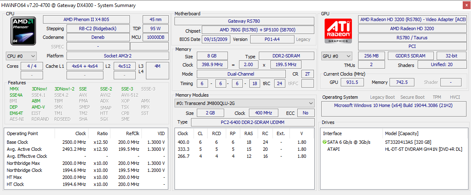Click the Deneb codename field
This screenshot has height=195, width=471.
pos(98,38)
